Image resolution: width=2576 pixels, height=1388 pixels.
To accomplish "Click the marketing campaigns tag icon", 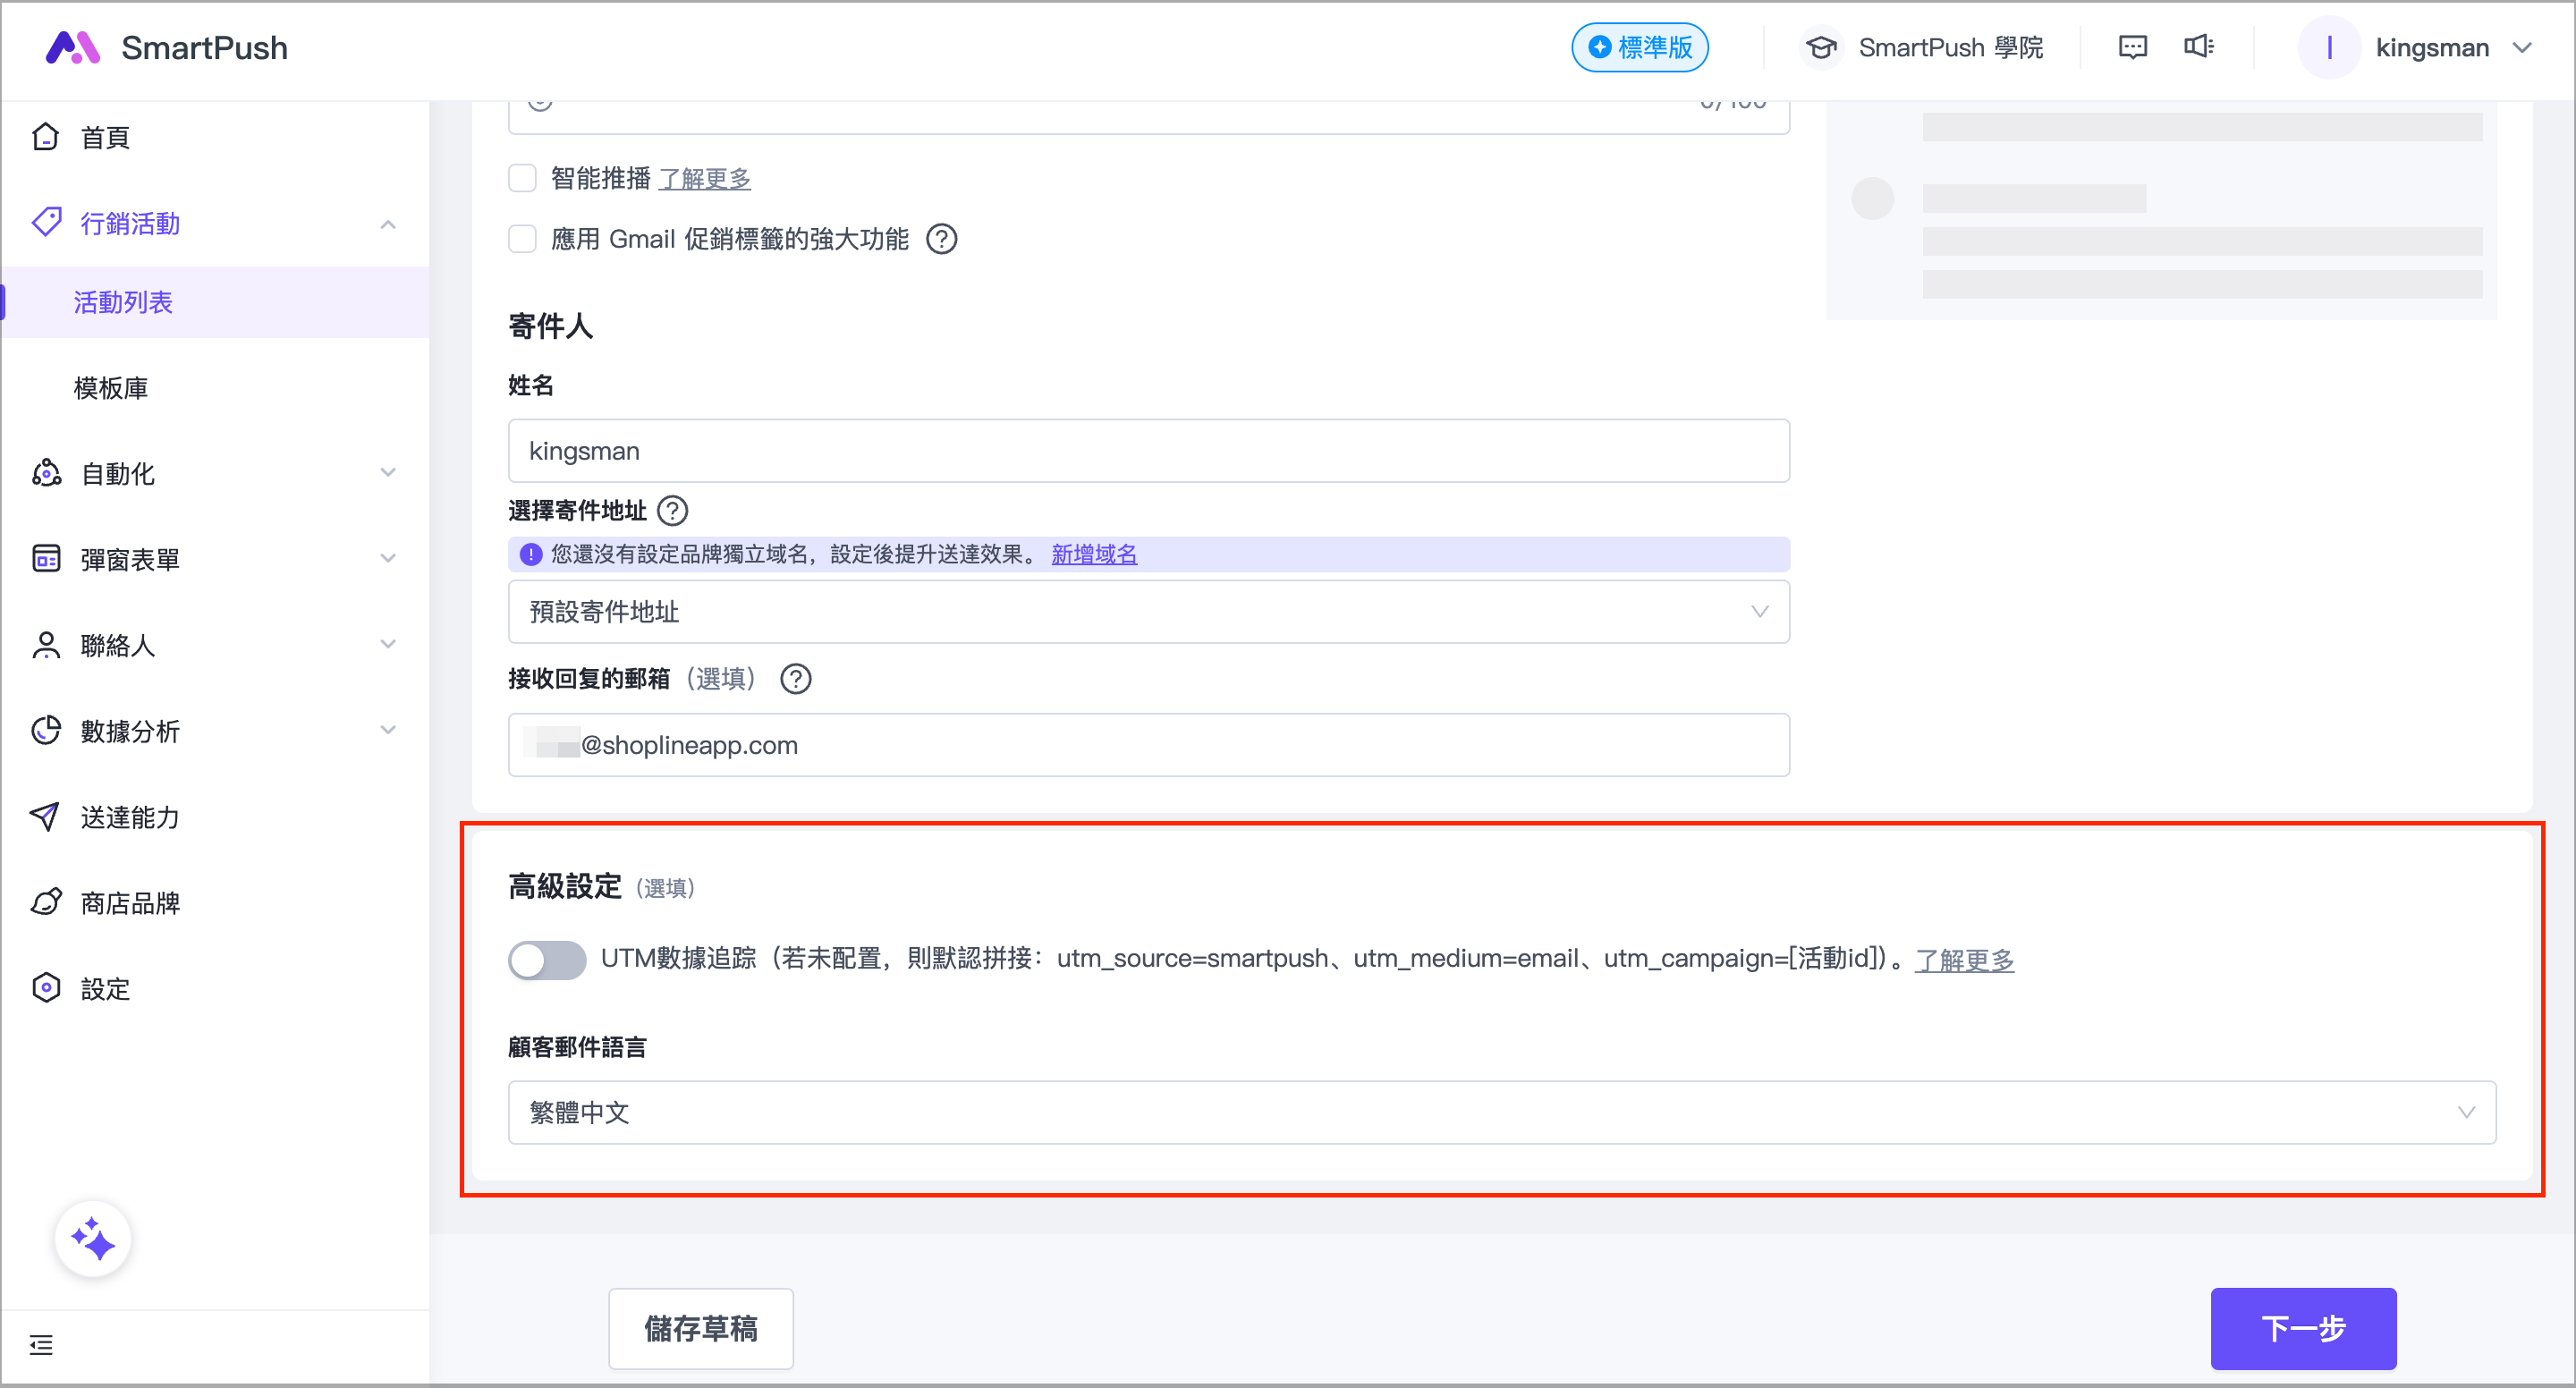I will 46,222.
